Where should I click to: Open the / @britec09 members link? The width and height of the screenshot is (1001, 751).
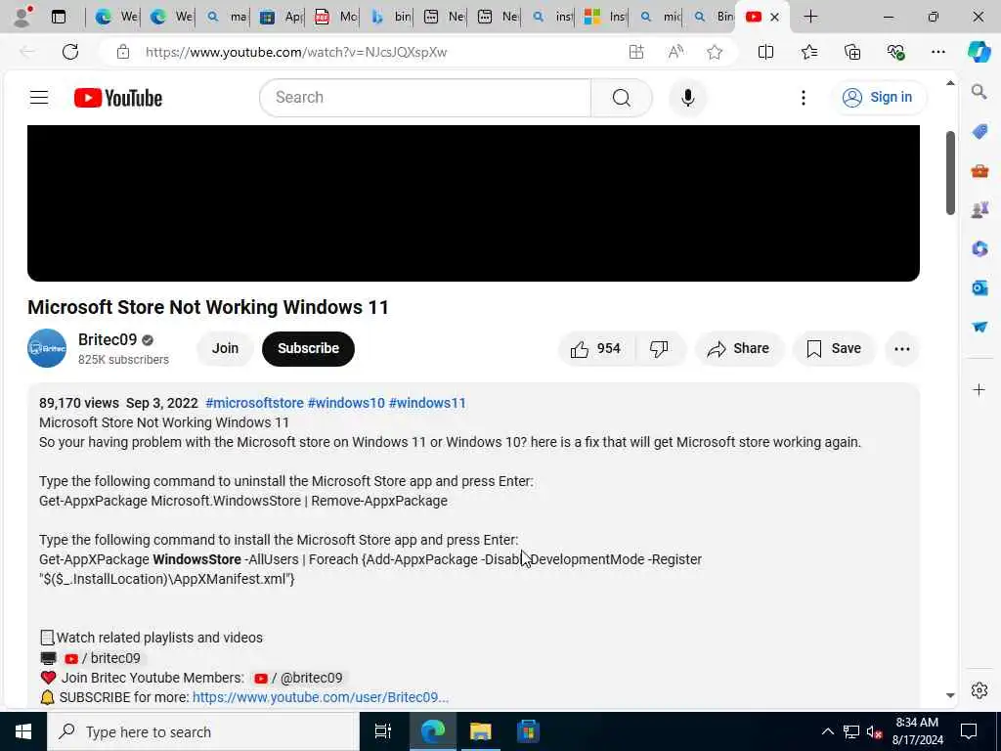pos(298,678)
